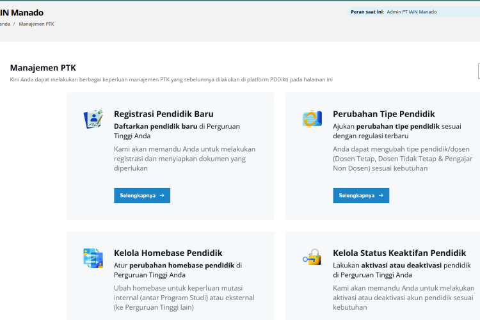Select Manajemen PTK in the breadcrumb
480x320 pixels.
coord(36,24)
